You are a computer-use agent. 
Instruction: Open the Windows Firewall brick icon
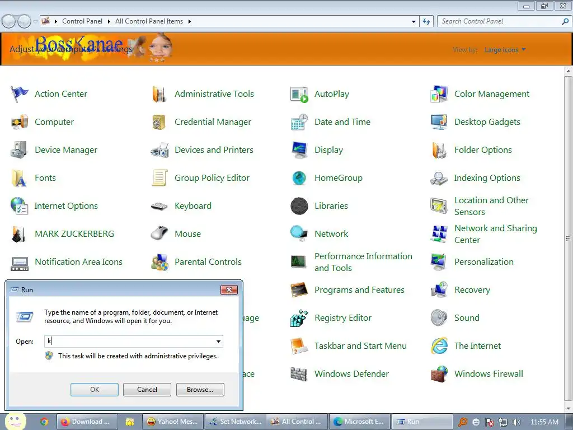click(x=439, y=374)
